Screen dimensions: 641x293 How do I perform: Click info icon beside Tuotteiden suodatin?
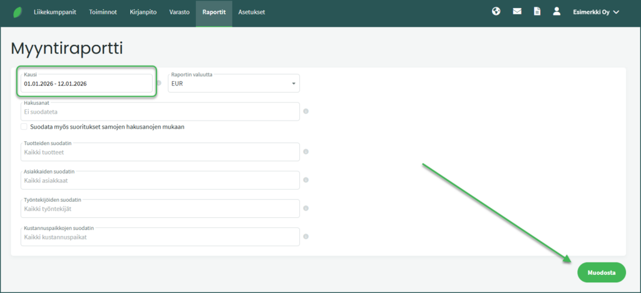tap(306, 152)
